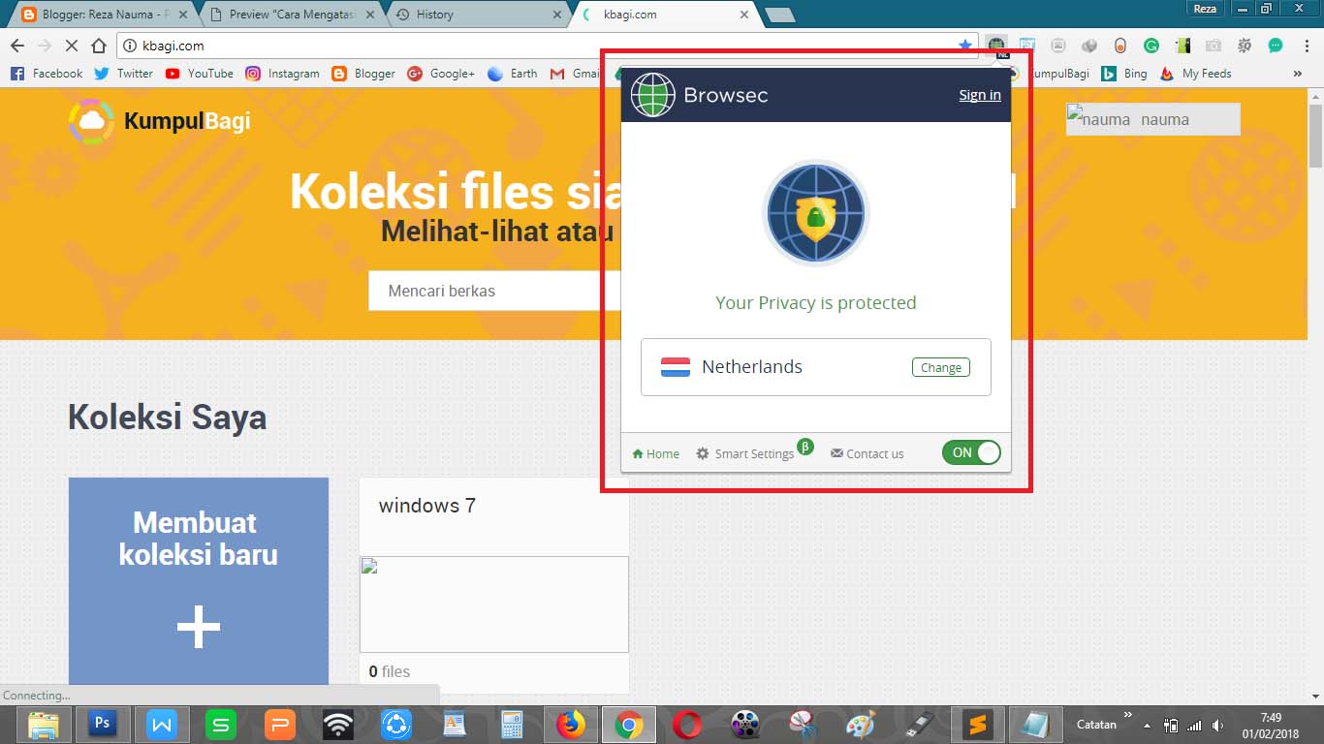Click the large privacy shield globe icon
Viewport: 1324px width, 744px height.
pos(815,214)
